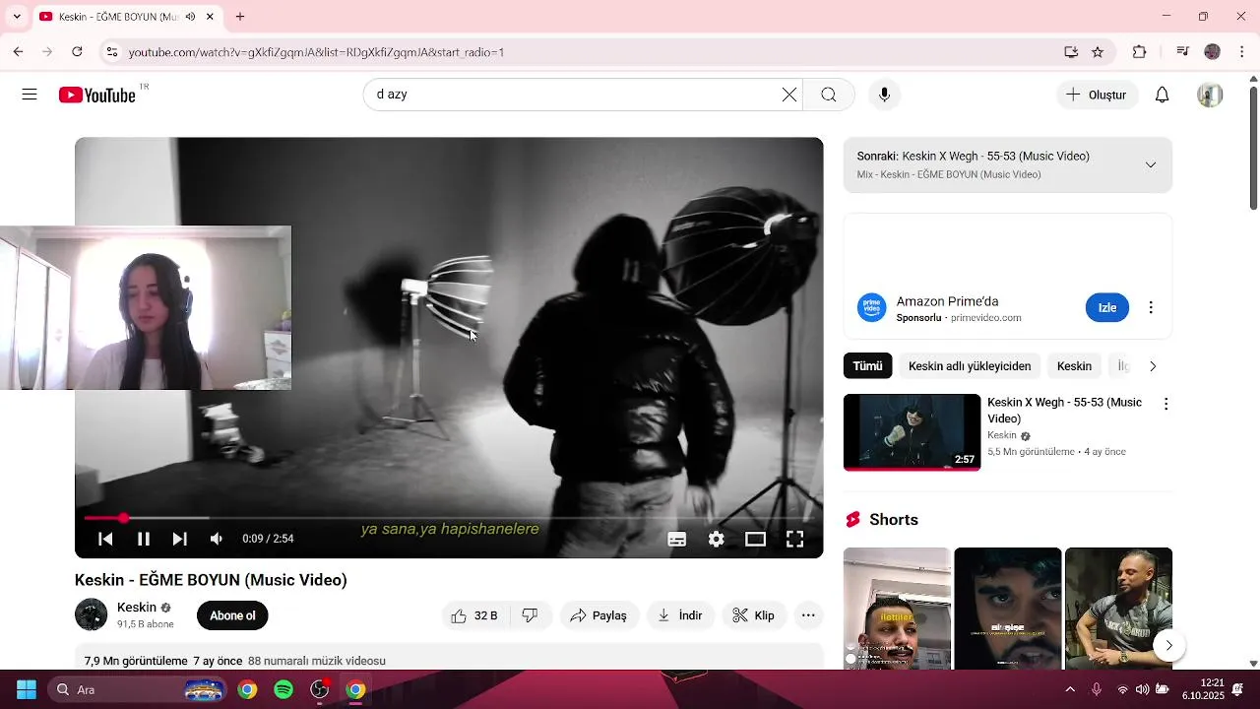Open the Keskin X Wegh 55-53 title
Viewport: 1260px width, 709px height.
1064,410
